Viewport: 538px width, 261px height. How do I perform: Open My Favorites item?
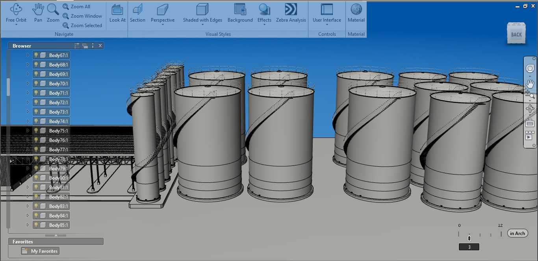(40, 251)
